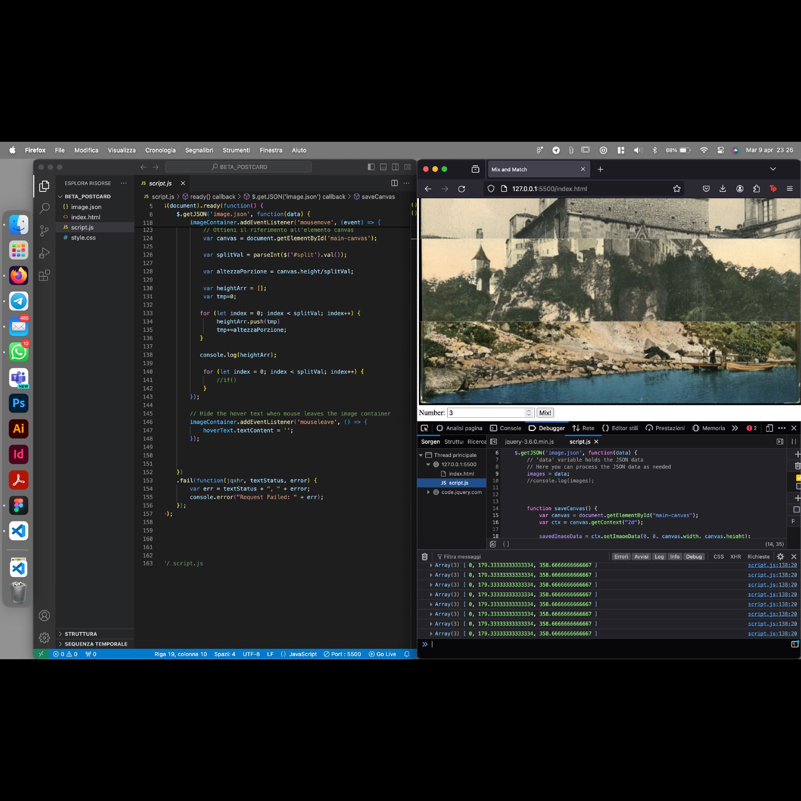Collapse the 127.0.0.1:5500 tree node
This screenshot has height=801, width=801.
[x=428, y=465]
